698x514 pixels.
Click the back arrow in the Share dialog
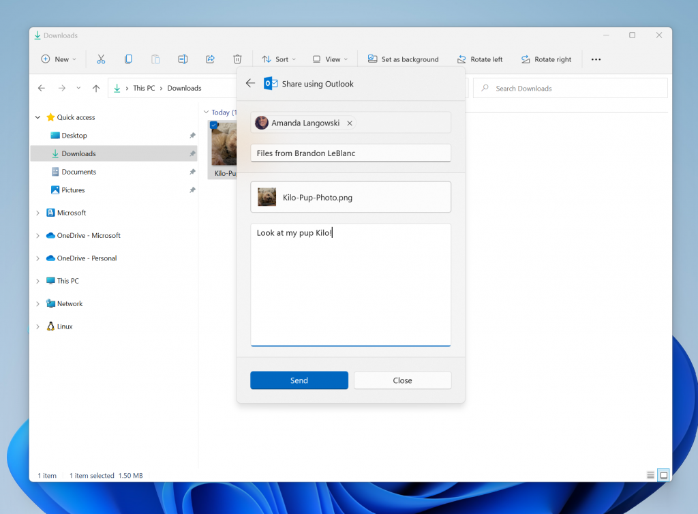[x=250, y=83]
